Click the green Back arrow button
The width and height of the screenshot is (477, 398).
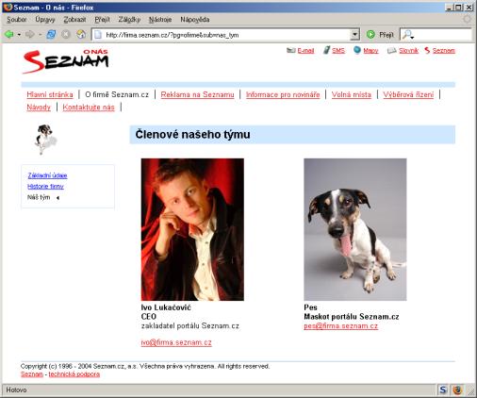coord(8,34)
